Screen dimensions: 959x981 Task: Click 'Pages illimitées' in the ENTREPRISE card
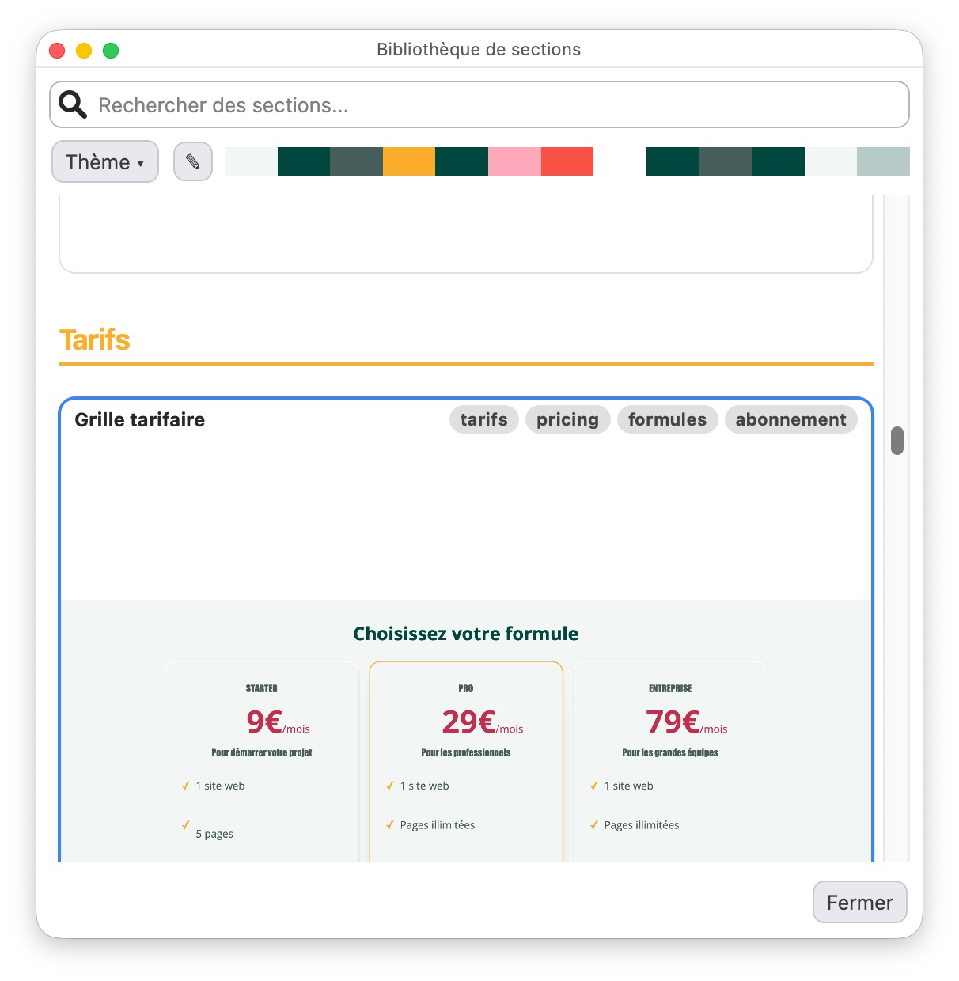coord(642,825)
